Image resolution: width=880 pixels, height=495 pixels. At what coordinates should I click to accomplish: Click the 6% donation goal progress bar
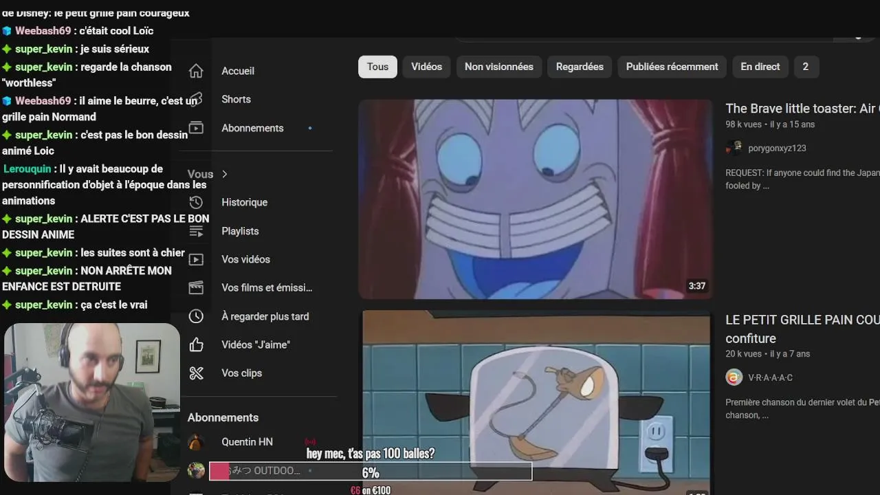point(371,472)
